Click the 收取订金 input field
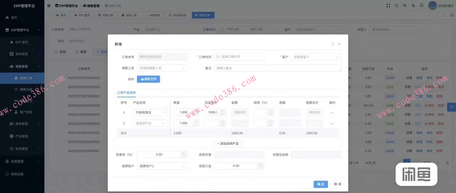456x193 pixels. [x=236, y=166]
